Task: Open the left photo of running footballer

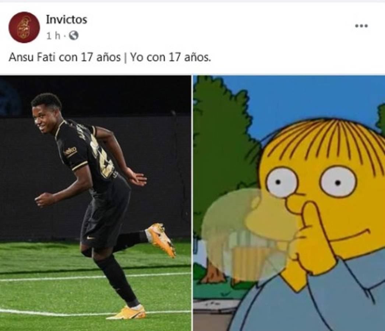Action: pyautogui.click(x=95, y=203)
